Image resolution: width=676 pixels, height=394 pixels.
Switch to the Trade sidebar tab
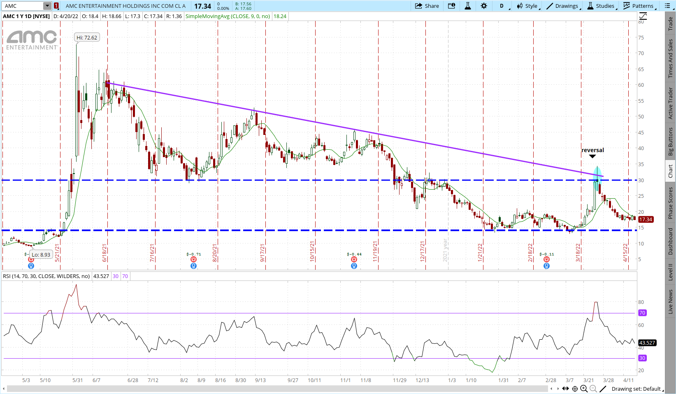coord(671,24)
